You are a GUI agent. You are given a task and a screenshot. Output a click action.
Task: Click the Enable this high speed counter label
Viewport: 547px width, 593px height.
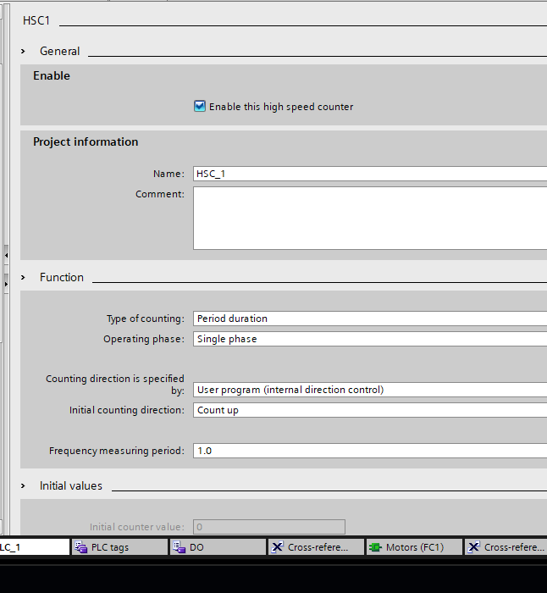pyautogui.click(x=281, y=107)
